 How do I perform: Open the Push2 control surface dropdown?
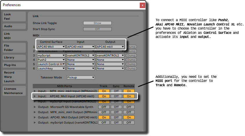[51, 60]
